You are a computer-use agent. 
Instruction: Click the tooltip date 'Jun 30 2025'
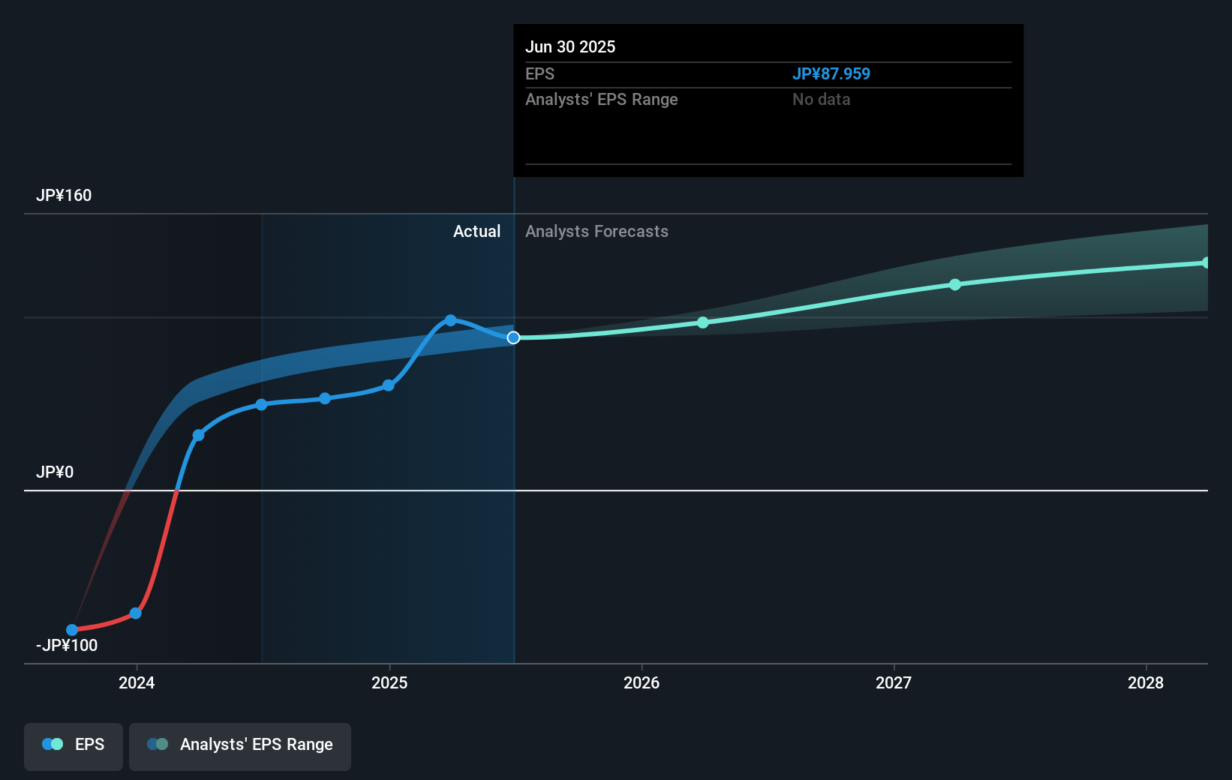[570, 46]
